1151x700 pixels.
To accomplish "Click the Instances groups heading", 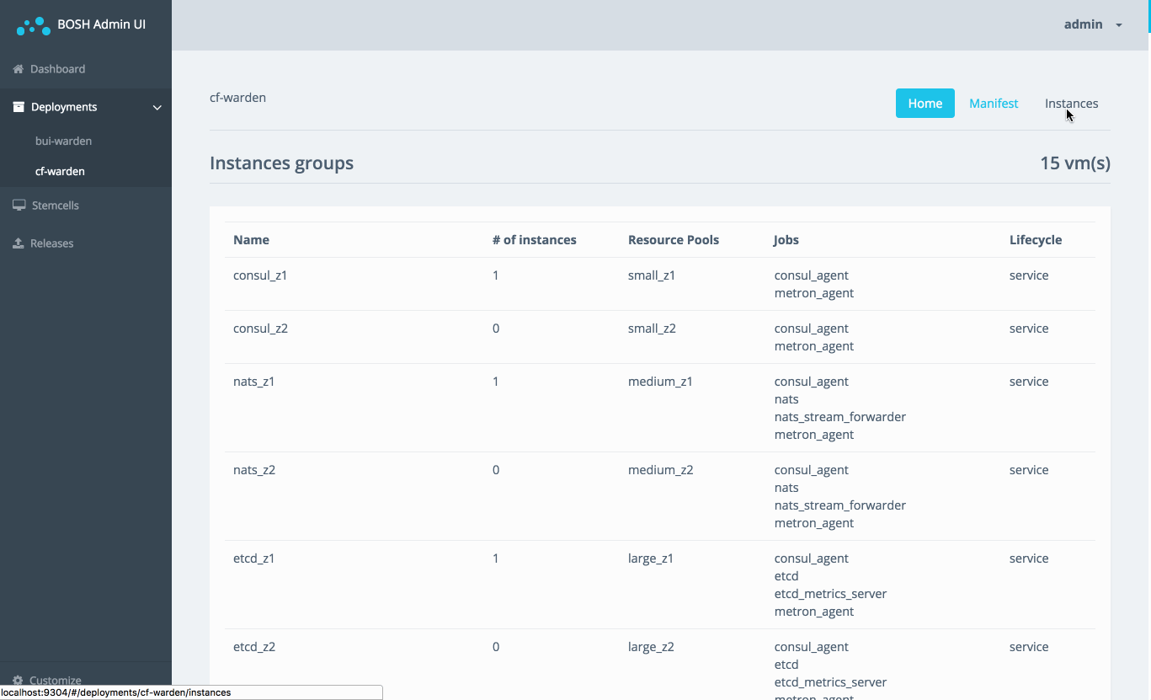I will [x=281, y=163].
